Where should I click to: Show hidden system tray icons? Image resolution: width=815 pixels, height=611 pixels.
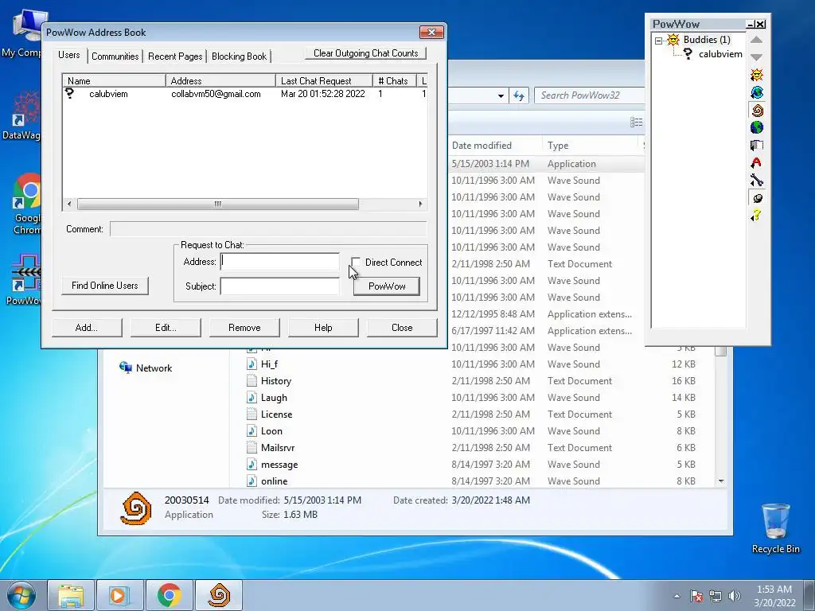[x=677, y=596]
